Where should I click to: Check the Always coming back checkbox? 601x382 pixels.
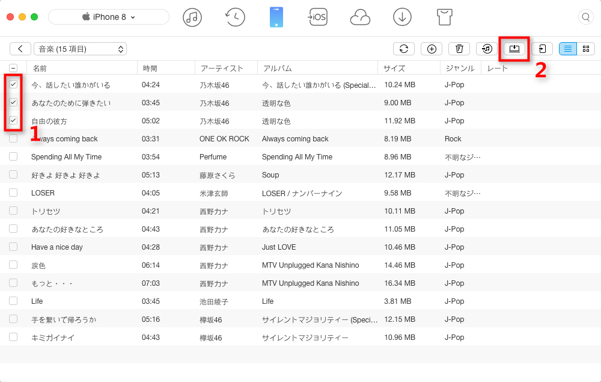pyautogui.click(x=13, y=138)
